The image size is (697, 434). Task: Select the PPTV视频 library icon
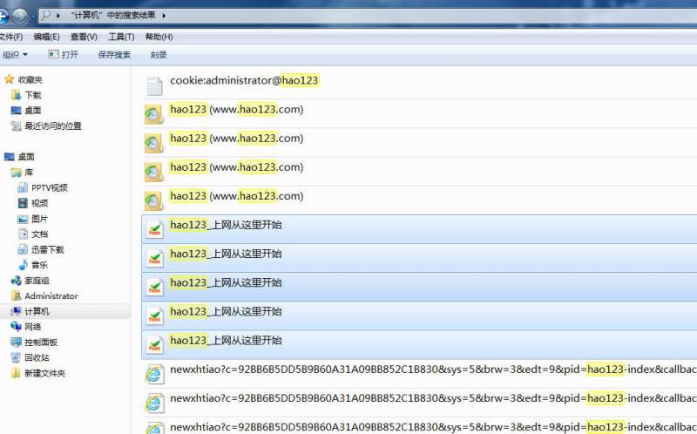pyautogui.click(x=23, y=187)
